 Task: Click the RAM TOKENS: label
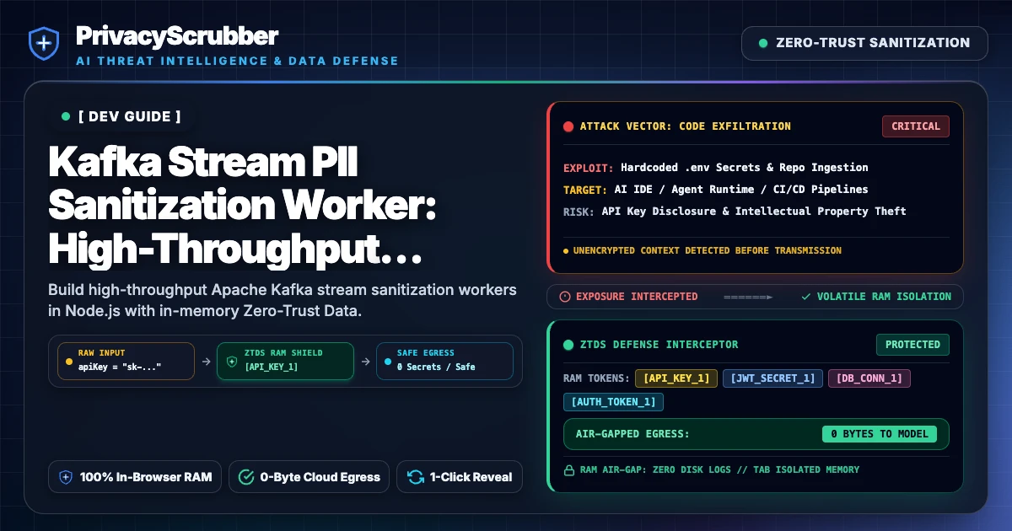coord(595,378)
